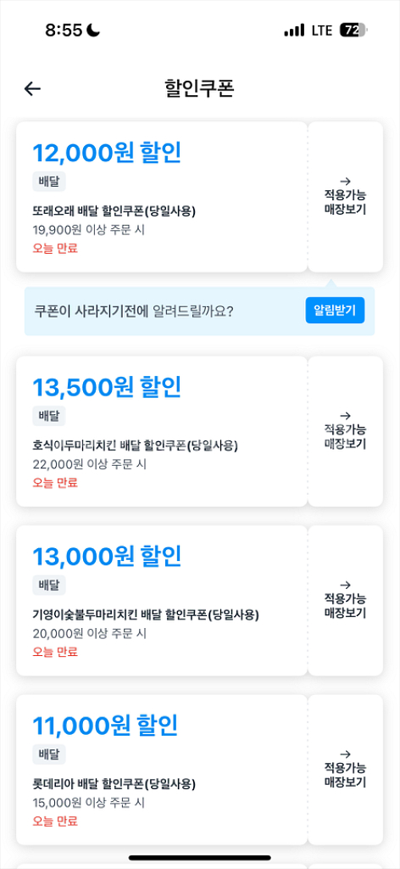This screenshot has width=400, height=869.
Task: Tap the back arrow in the header
Action: 33,88
